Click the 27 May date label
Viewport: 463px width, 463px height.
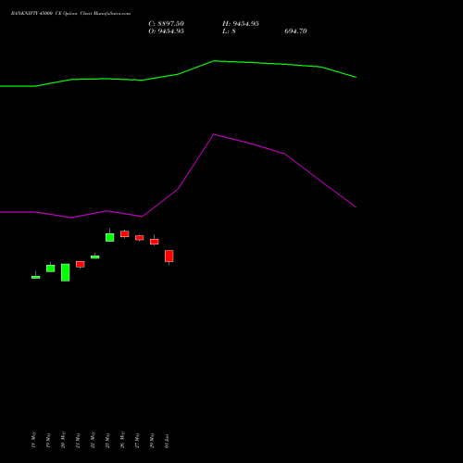137,440
